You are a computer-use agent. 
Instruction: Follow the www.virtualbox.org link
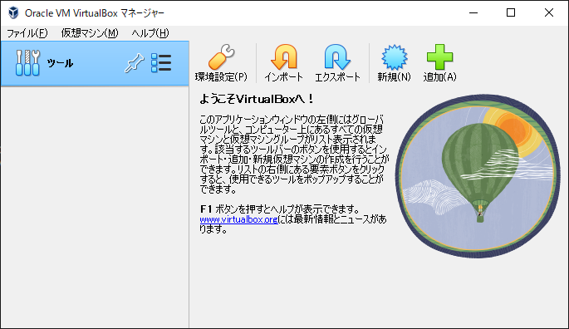(x=238, y=219)
